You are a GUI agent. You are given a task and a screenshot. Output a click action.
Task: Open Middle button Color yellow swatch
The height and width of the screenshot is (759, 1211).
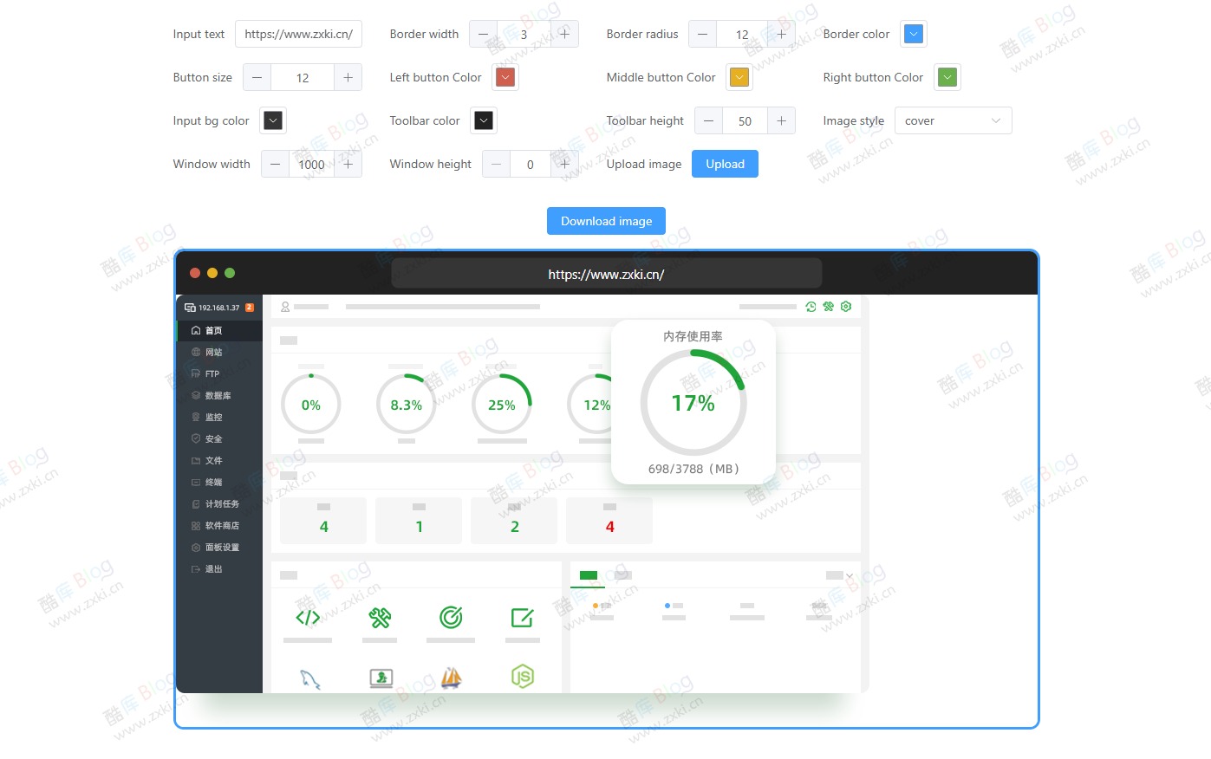pos(739,77)
